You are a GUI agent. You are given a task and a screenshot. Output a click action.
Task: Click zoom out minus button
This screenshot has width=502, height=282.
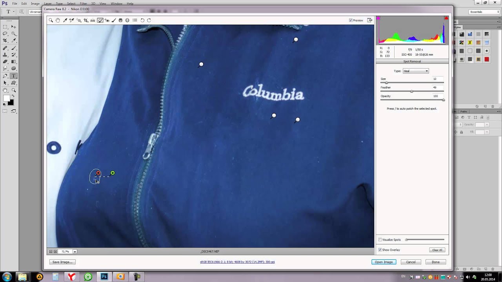point(51,251)
